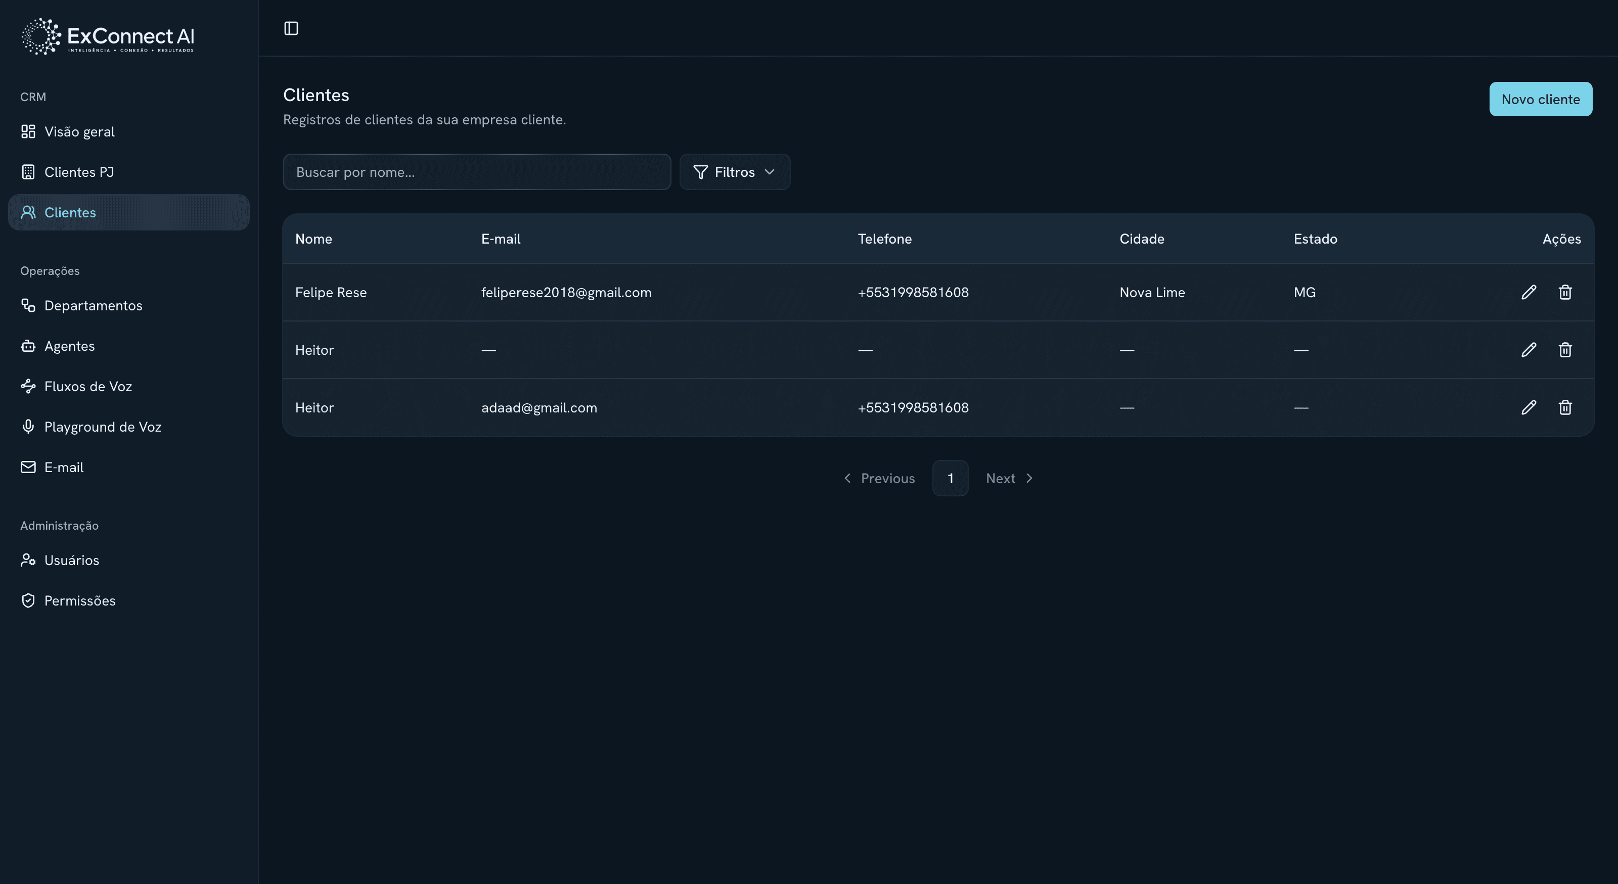Click the Felipe Rese name cell

click(331, 292)
